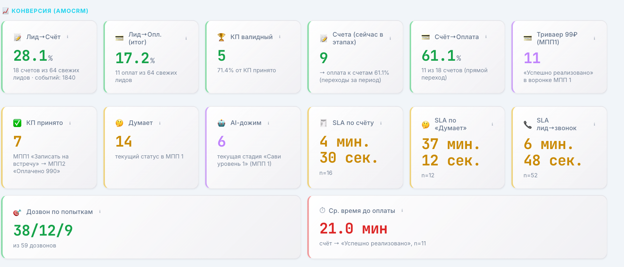The width and height of the screenshot is (624, 267).
Task: Click the large 61.1% under Счёт→Оплата
Action: point(442,56)
